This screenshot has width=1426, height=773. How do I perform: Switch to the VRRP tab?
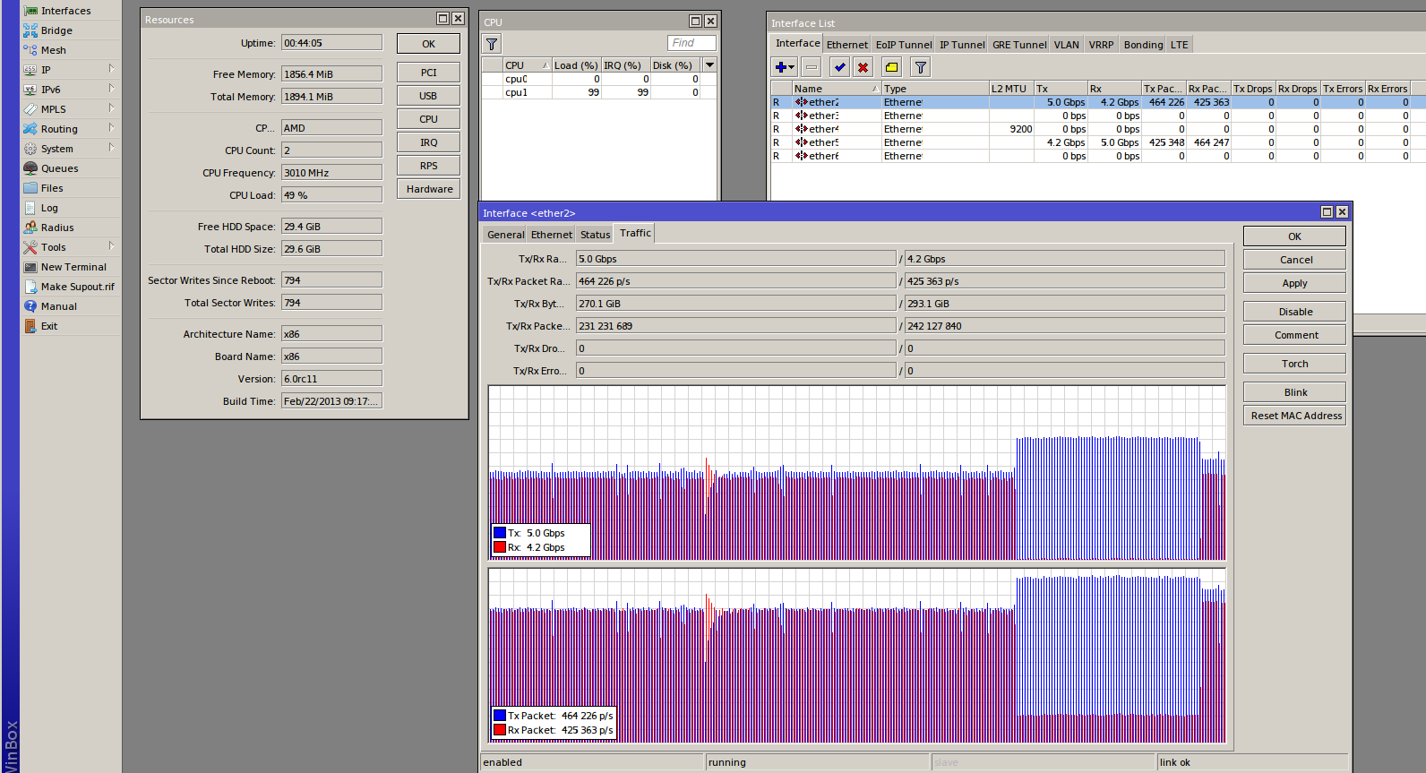pyautogui.click(x=1101, y=45)
